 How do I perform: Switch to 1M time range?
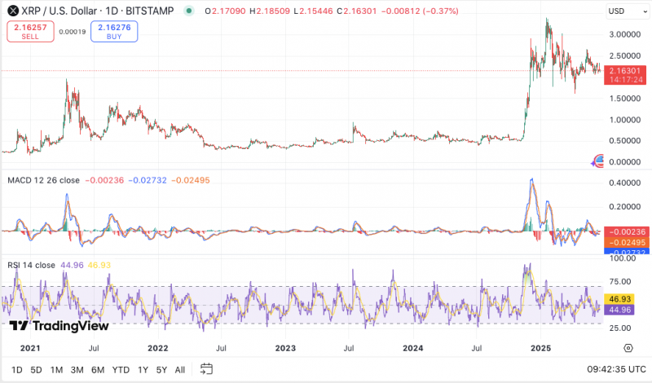[56, 370]
